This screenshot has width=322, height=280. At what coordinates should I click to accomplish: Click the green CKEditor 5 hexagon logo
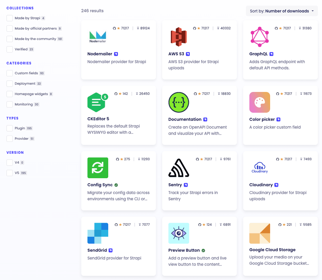pos(98,102)
